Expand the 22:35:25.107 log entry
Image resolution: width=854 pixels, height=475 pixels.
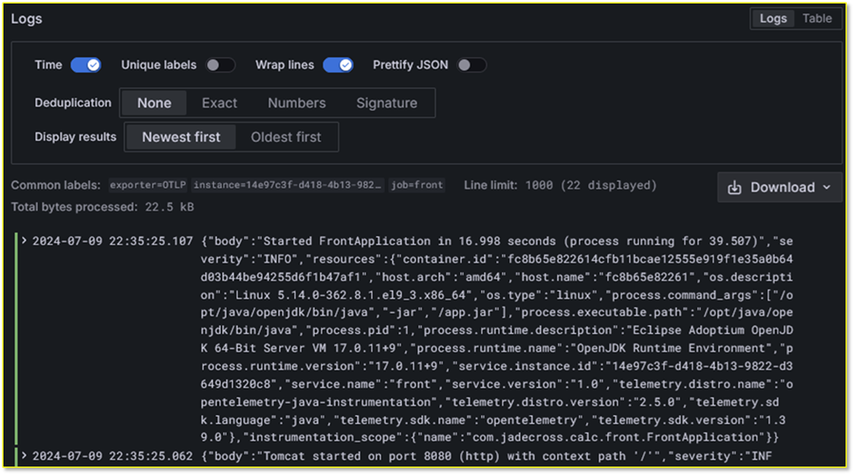24,241
